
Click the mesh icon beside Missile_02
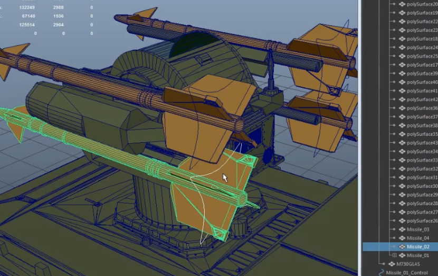point(402,247)
